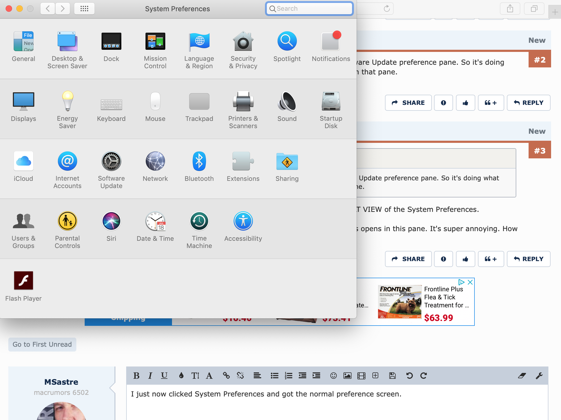This screenshot has height=420, width=561.
Task: Open Security & Privacy preferences
Action: pyautogui.click(x=243, y=41)
